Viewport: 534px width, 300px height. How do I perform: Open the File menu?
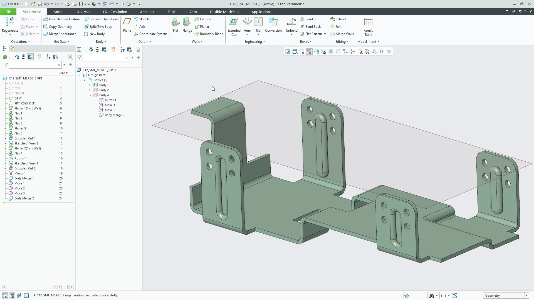point(8,12)
